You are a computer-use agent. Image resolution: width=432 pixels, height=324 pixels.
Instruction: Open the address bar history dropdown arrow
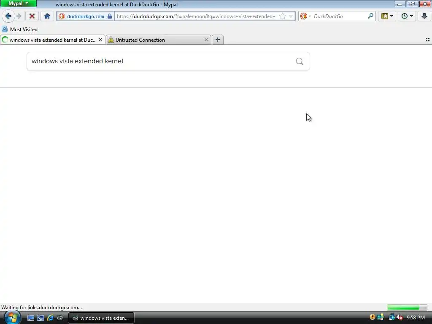[291, 16]
